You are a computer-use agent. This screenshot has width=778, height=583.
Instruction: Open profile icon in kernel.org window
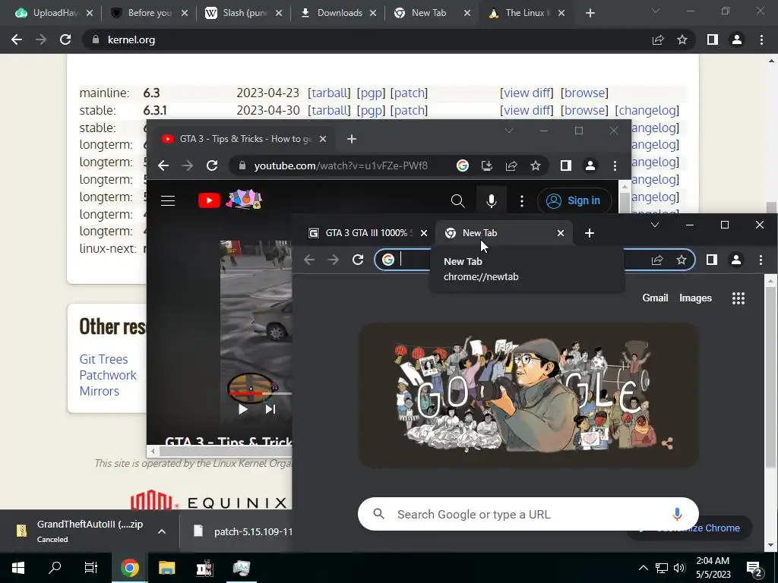[x=737, y=39]
